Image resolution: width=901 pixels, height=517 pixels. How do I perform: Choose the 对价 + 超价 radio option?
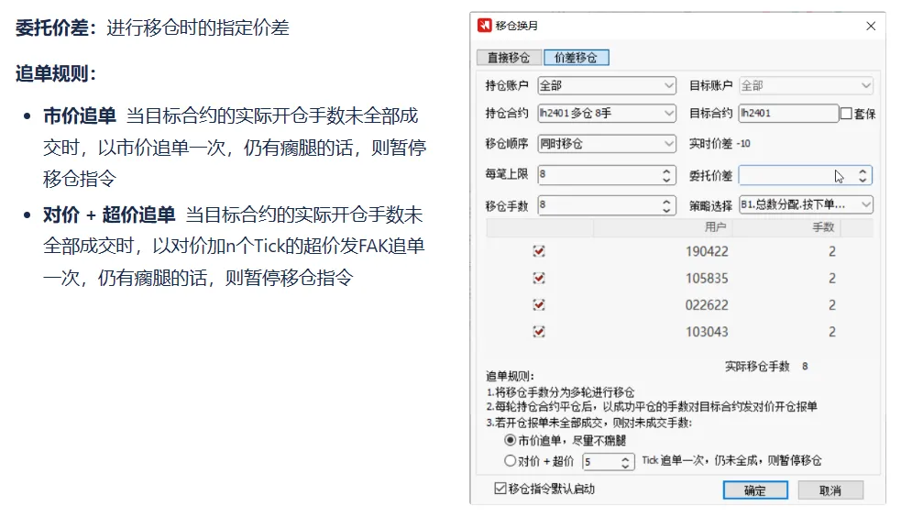(x=511, y=461)
